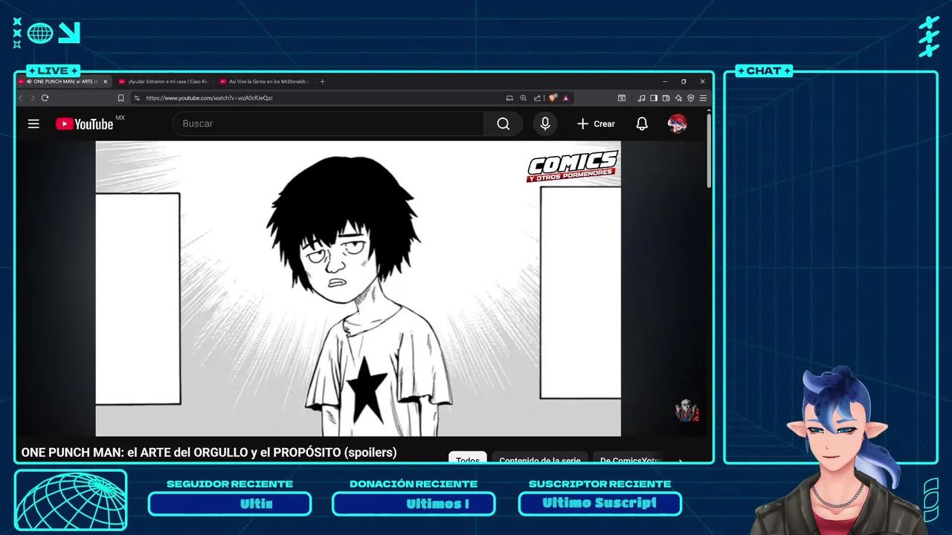Screen dimensions: 952x535
Task: Start voice search with the microphone
Action: click(x=545, y=124)
